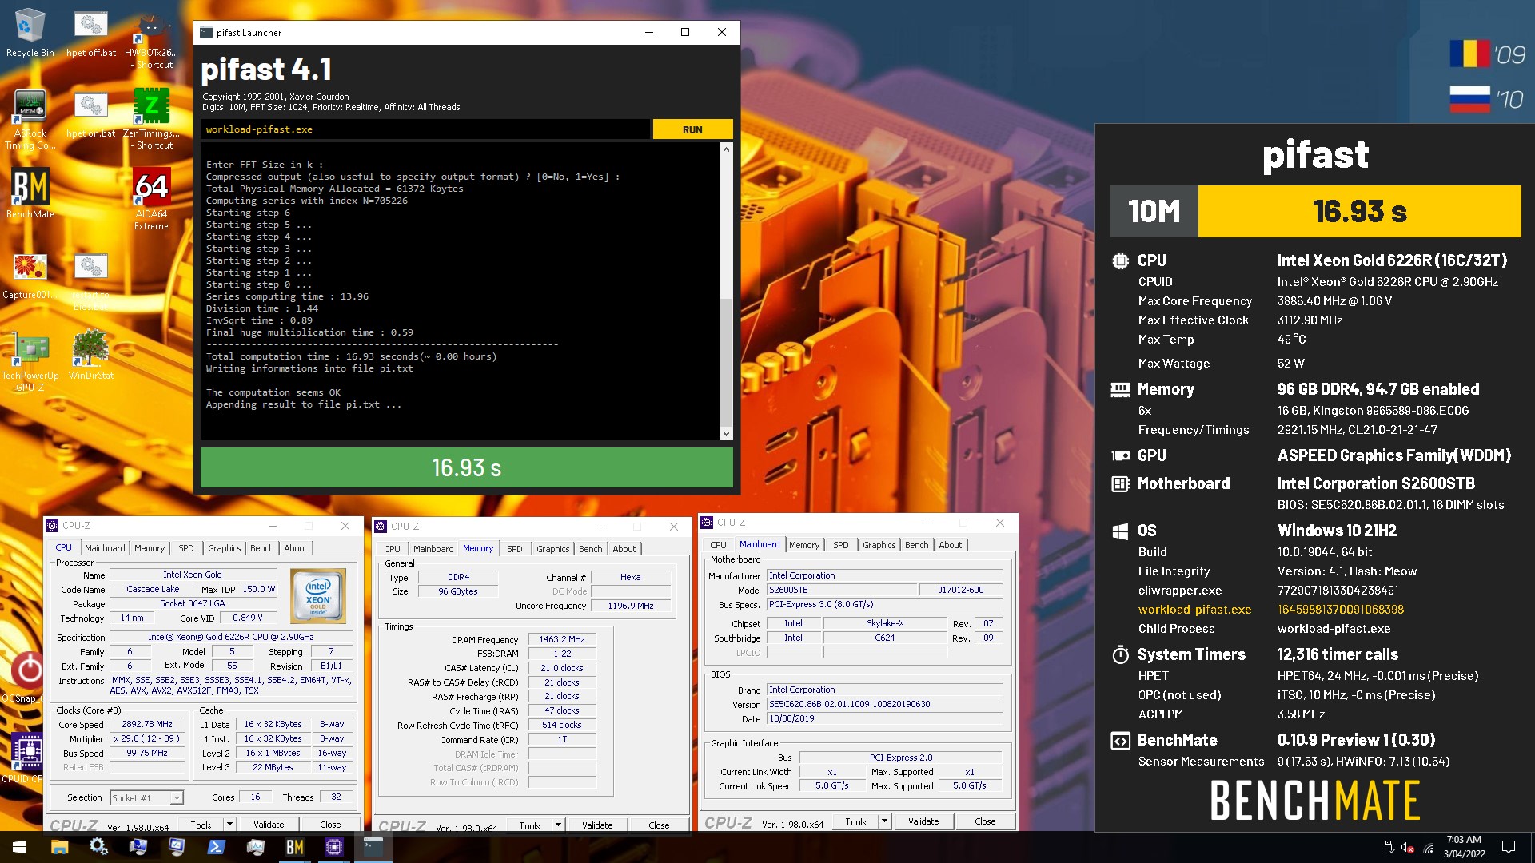
Task: Click the Intel Xeon Gold logo in CPU-Z
Action: coord(317,596)
